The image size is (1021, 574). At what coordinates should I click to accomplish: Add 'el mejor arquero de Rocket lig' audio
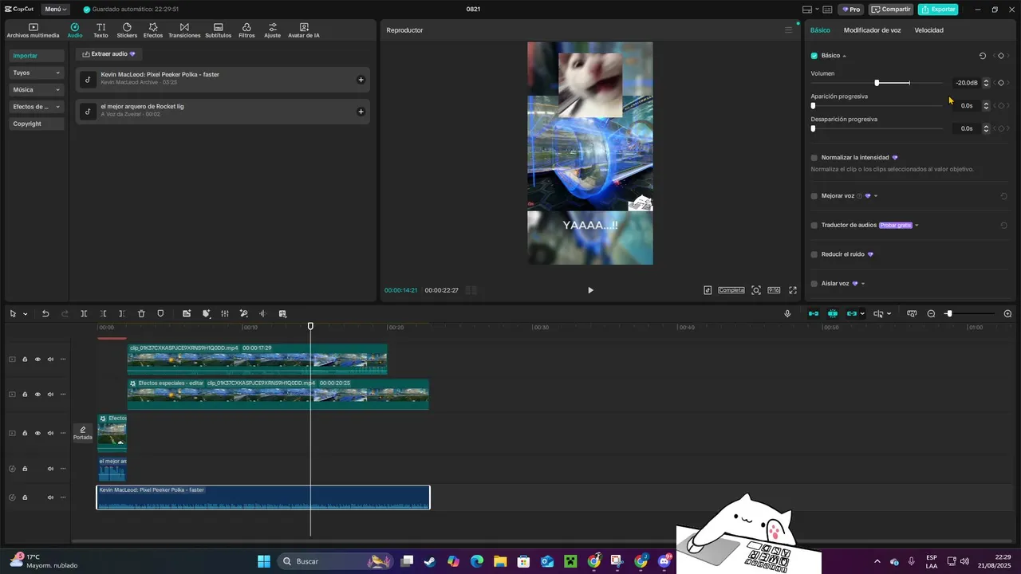point(361,112)
